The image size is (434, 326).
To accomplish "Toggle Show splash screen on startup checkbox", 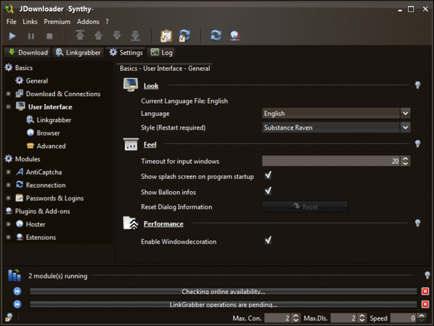I will tap(268, 175).
